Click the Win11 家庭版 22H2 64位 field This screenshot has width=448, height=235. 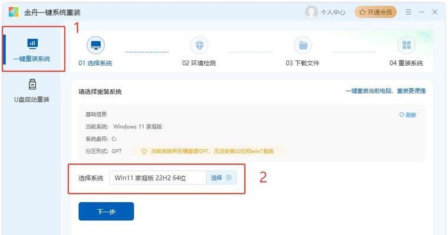[158, 177]
